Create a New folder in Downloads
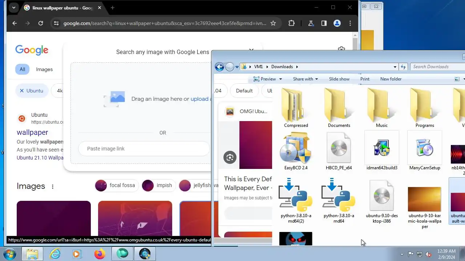 click(x=391, y=79)
